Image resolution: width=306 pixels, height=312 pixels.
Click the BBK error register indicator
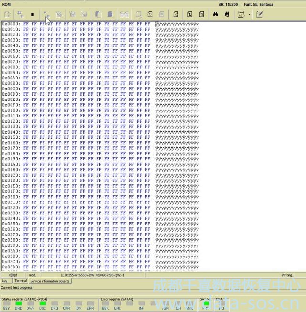click(106, 304)
